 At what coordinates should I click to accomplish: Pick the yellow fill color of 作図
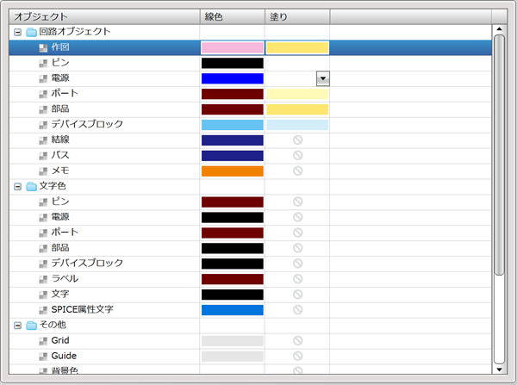(x=297, y=47)
